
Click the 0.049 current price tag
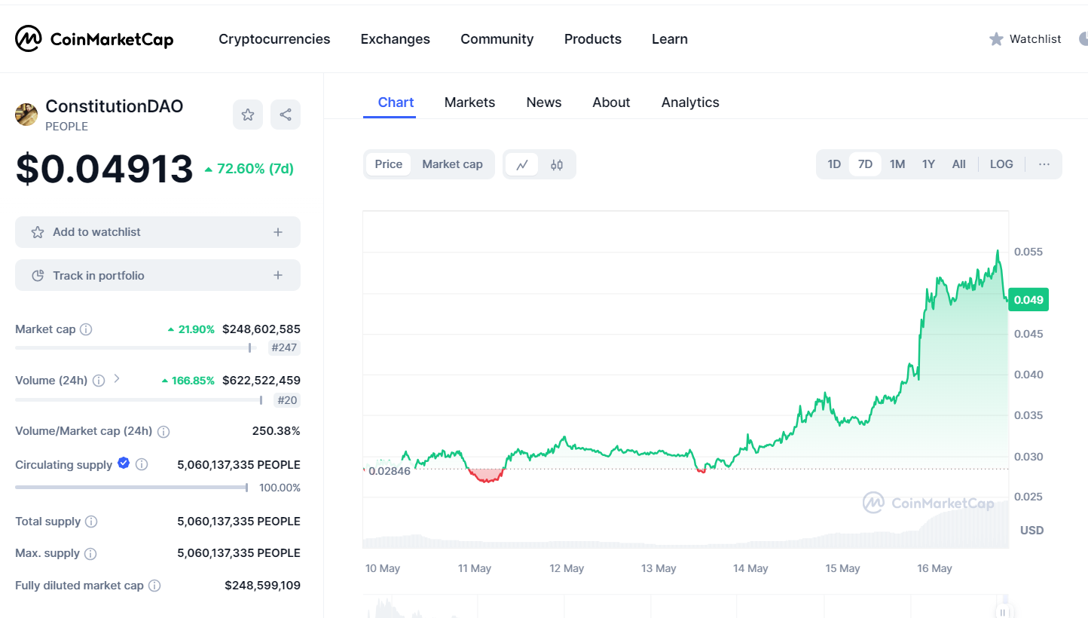click(1028, 300)
